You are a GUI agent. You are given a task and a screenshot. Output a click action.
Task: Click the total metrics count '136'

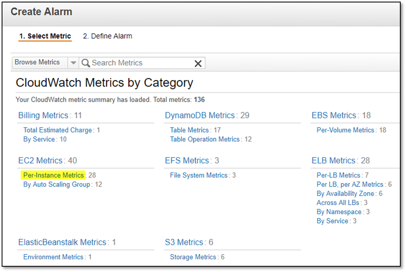pyautogui.click(x=199, y=100)
